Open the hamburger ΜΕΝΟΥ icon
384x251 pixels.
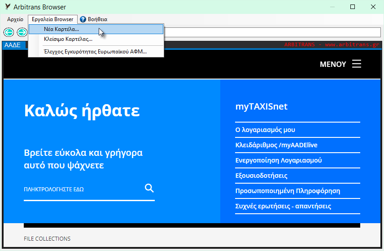357,64
